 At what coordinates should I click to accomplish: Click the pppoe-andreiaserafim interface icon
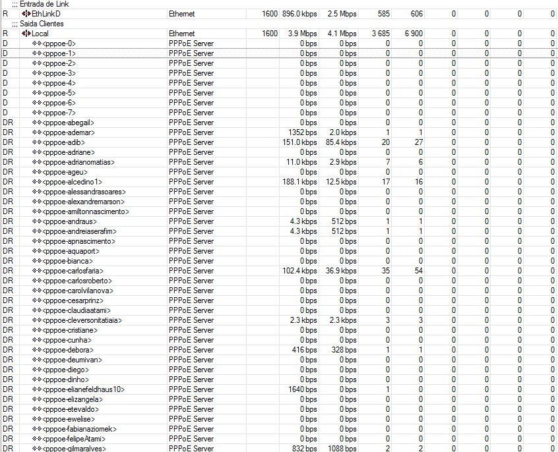click(x=37, y=231)
